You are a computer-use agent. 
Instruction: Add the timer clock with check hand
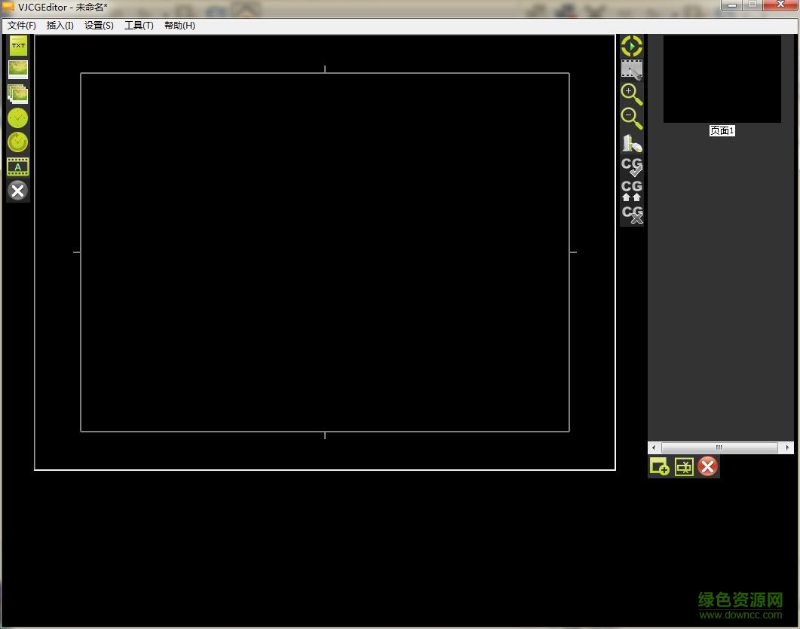point(18,142)
